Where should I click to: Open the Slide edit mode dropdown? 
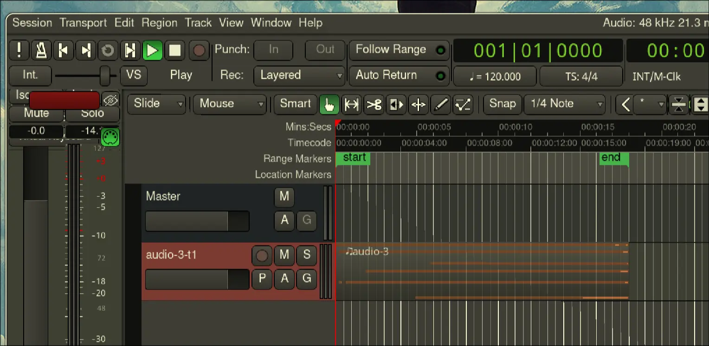(156, 104)
